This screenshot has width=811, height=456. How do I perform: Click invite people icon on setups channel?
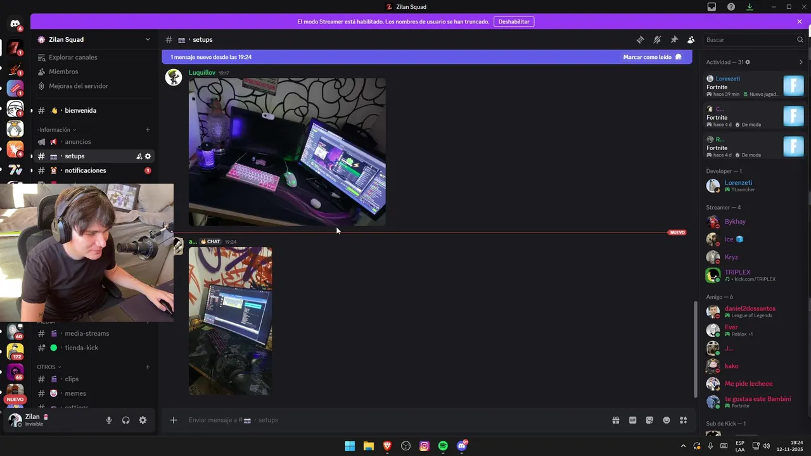[x=139, y=156]
